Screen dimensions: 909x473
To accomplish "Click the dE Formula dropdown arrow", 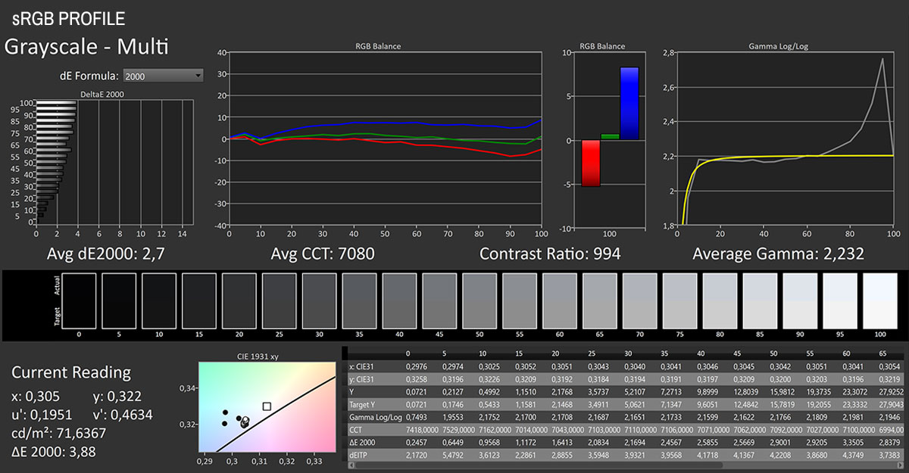I will click(x=198, y=76).
